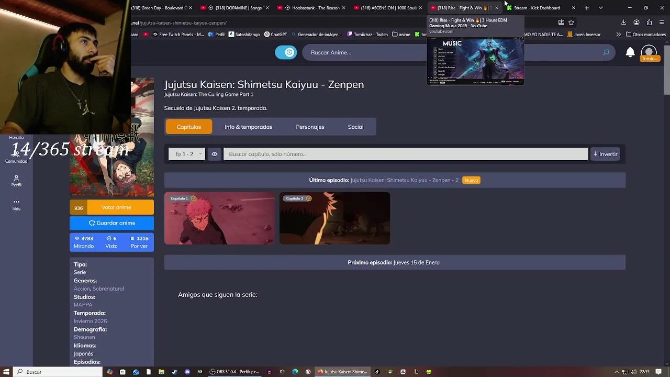Image resolution: width=670 pixels, height=377 pixels.
Task: Open browser downloads icon
Action: 623,23
